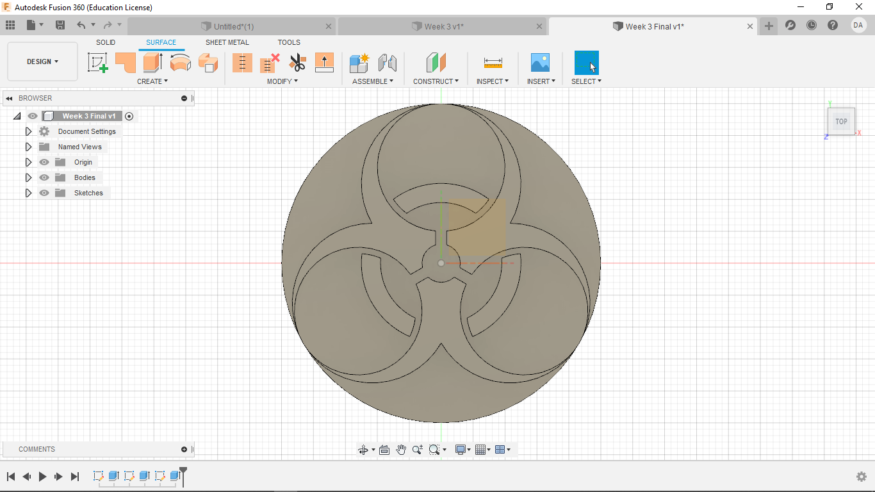
Task: Expand the Named Views node
Action: tap(28, 147)
